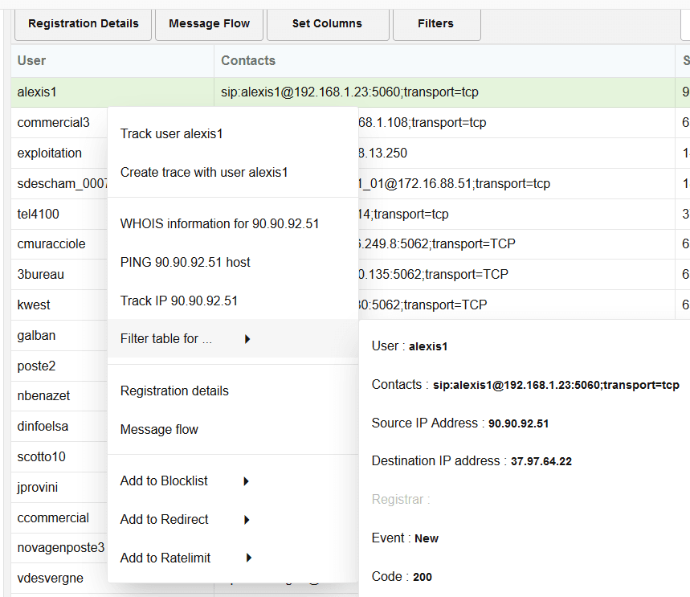Select Message flow in context menu
Image resolution: width=690 pixels, height=597 pixels.
coord(159,429)
